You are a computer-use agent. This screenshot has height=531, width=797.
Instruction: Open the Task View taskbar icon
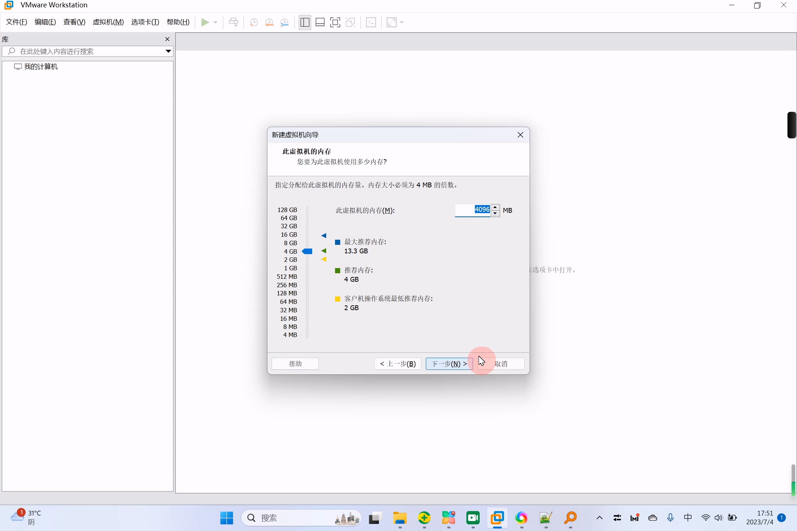(375, 518)
